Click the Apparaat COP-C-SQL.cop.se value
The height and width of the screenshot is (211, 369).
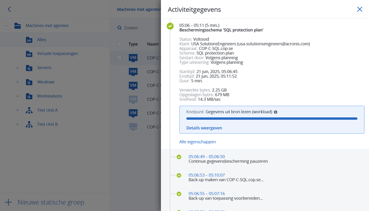[216, 48]
